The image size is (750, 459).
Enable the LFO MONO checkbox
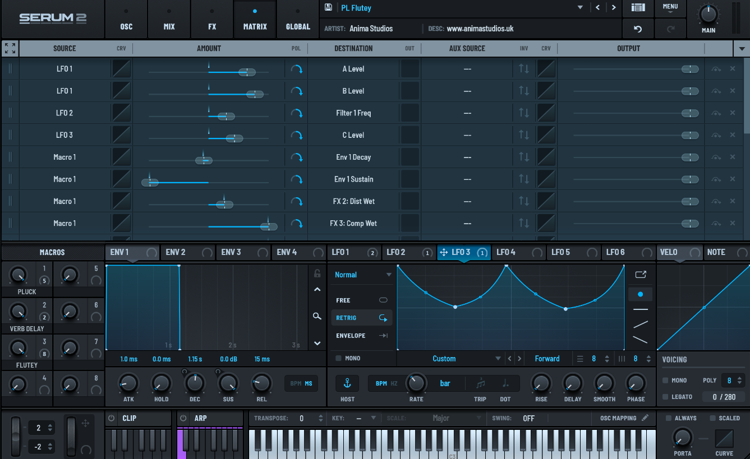tap(338, 358)
